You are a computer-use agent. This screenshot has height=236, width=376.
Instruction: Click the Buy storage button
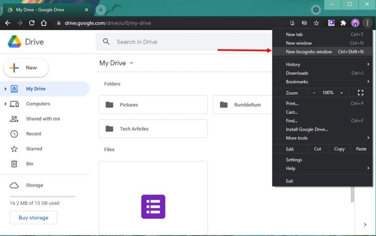pyautogui.click(x=34, y=217)
